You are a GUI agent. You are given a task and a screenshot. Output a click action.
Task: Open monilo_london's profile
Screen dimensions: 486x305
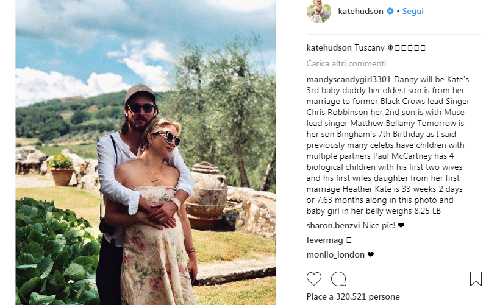tap(335, 254)
